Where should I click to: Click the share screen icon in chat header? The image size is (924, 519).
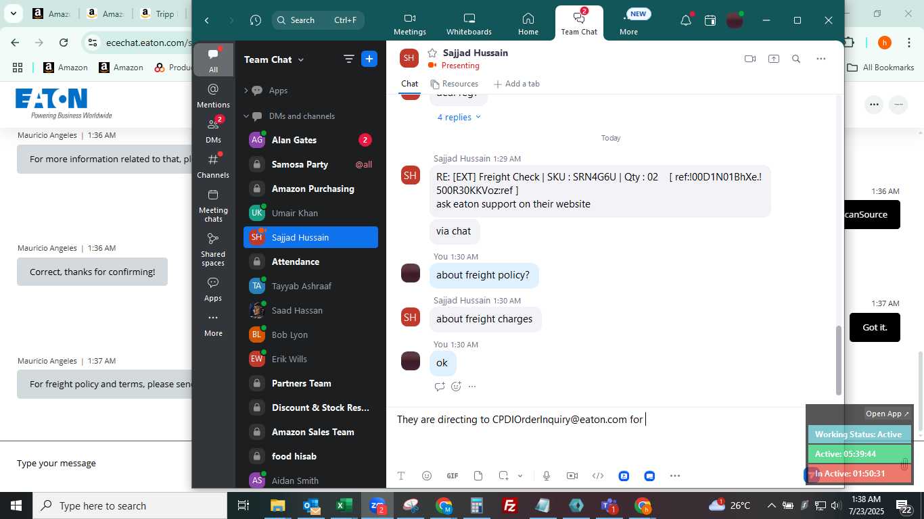pyautogui.click(x=773, y=59)
